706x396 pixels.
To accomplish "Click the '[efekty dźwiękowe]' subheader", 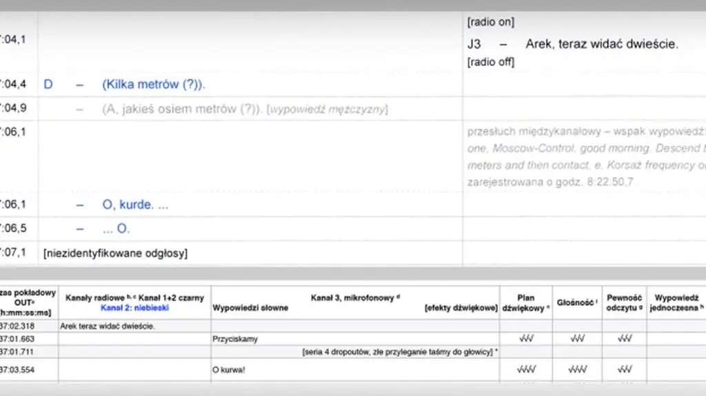I will 461,309.
